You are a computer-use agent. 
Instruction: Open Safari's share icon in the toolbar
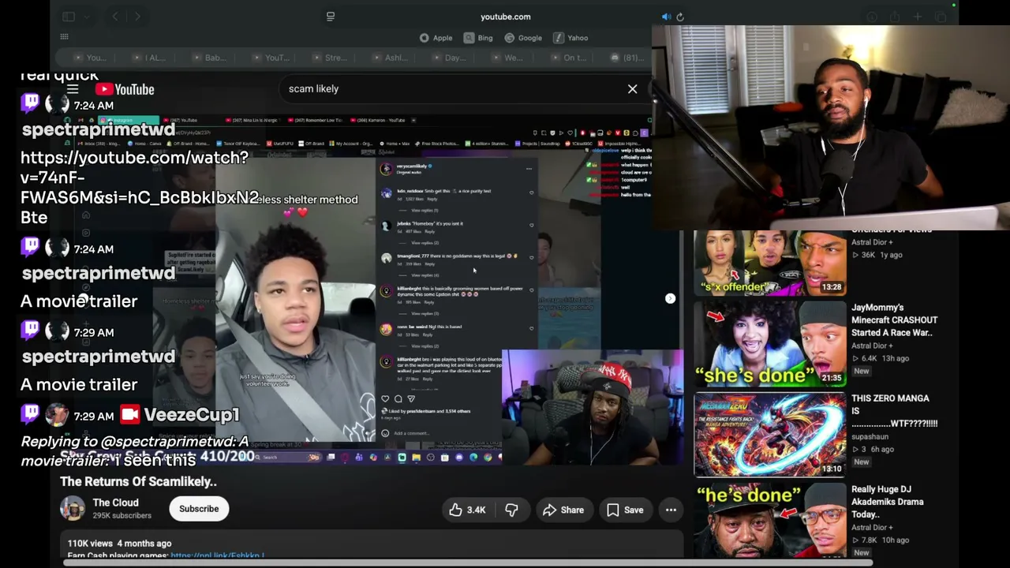895,17
